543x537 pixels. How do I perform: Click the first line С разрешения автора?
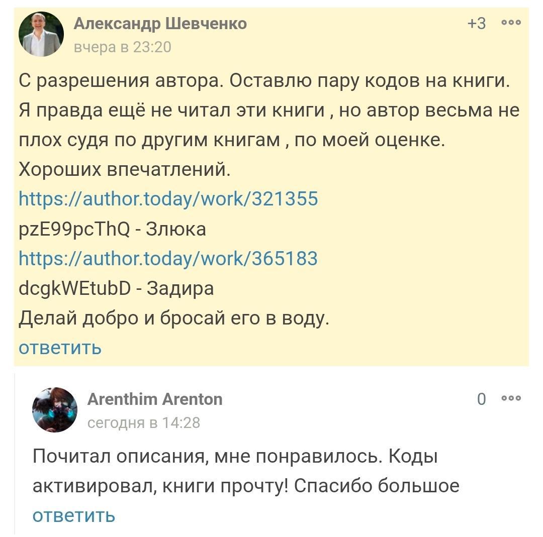264,80
